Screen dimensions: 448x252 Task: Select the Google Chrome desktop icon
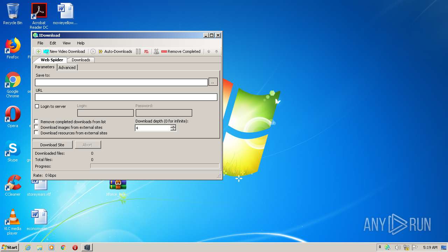click(x=13, y=85)
